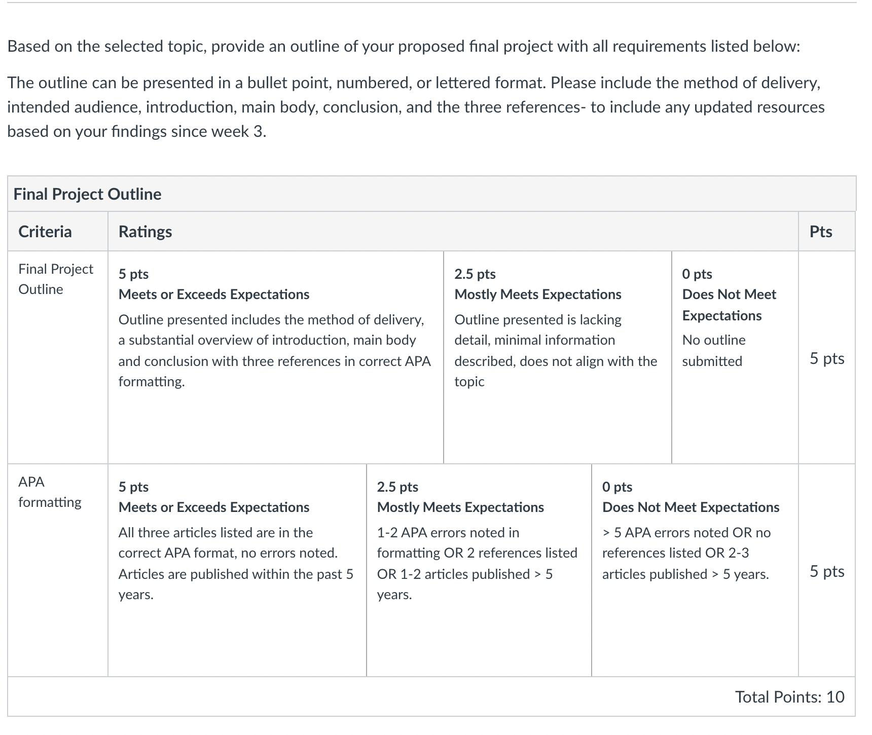Click 'No outline submitted' description text
Viewport: 872px width, 735px height.
coord(713,350)
